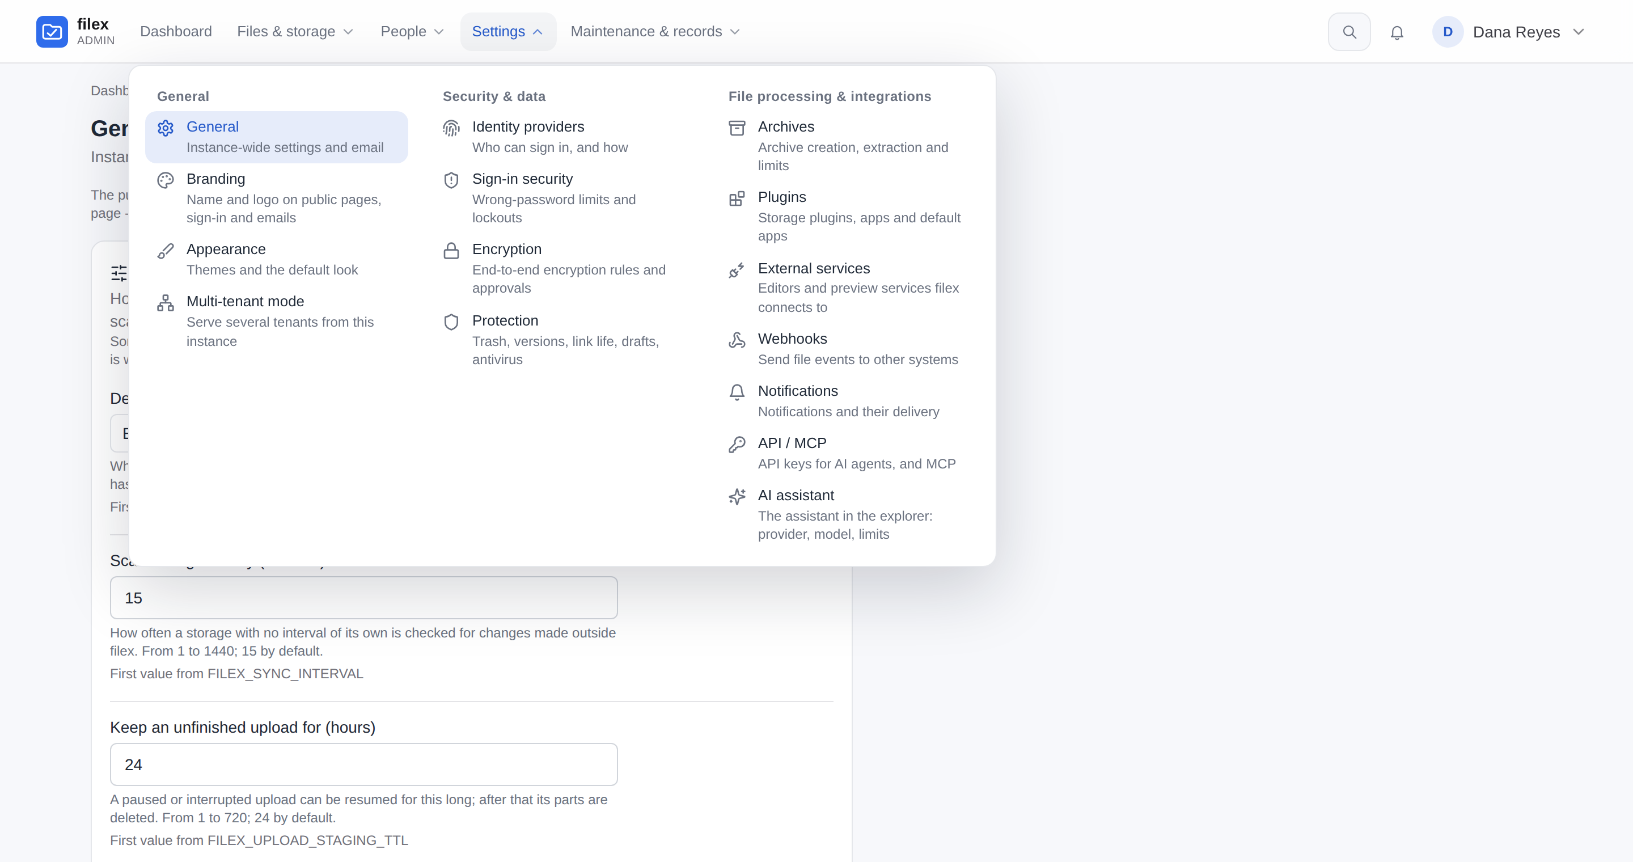Viewport: 1633px width, 862px height.
Task: Open the Encryption settings entry
Action: [x=562, y=269]
